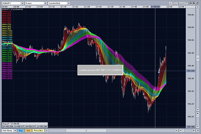201x134 pixels.
Task: Click the first grid style icon
Action: coord(180,3)
